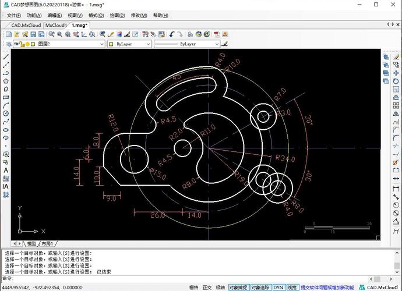402x291 pixels.
Task: Open the 编辑(E) menu
Action: 55,15
